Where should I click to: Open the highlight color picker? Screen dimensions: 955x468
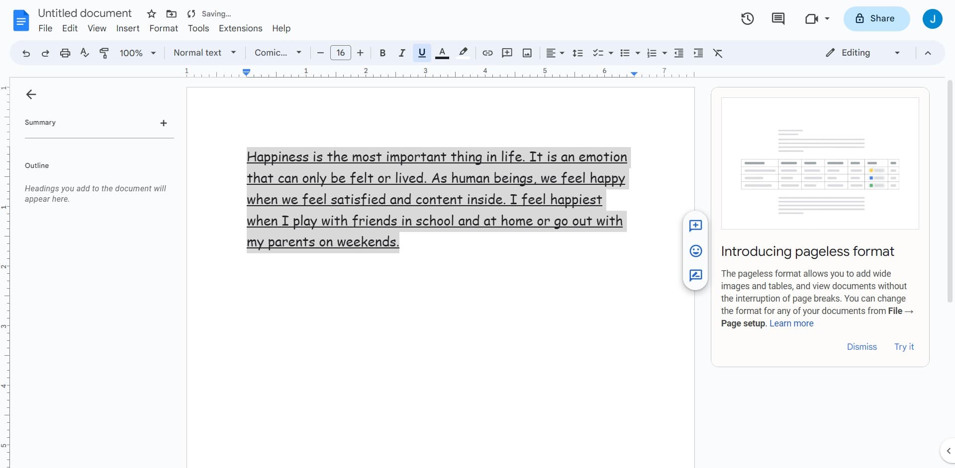pos(463,53)
